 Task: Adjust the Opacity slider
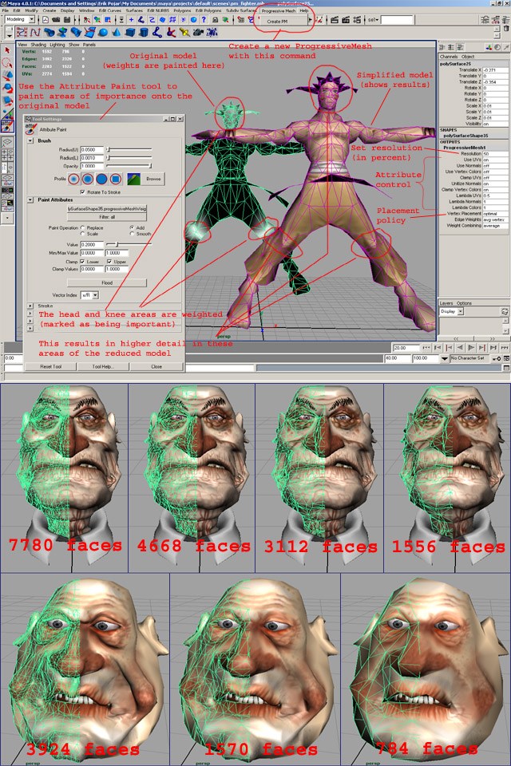coord(129,166)
